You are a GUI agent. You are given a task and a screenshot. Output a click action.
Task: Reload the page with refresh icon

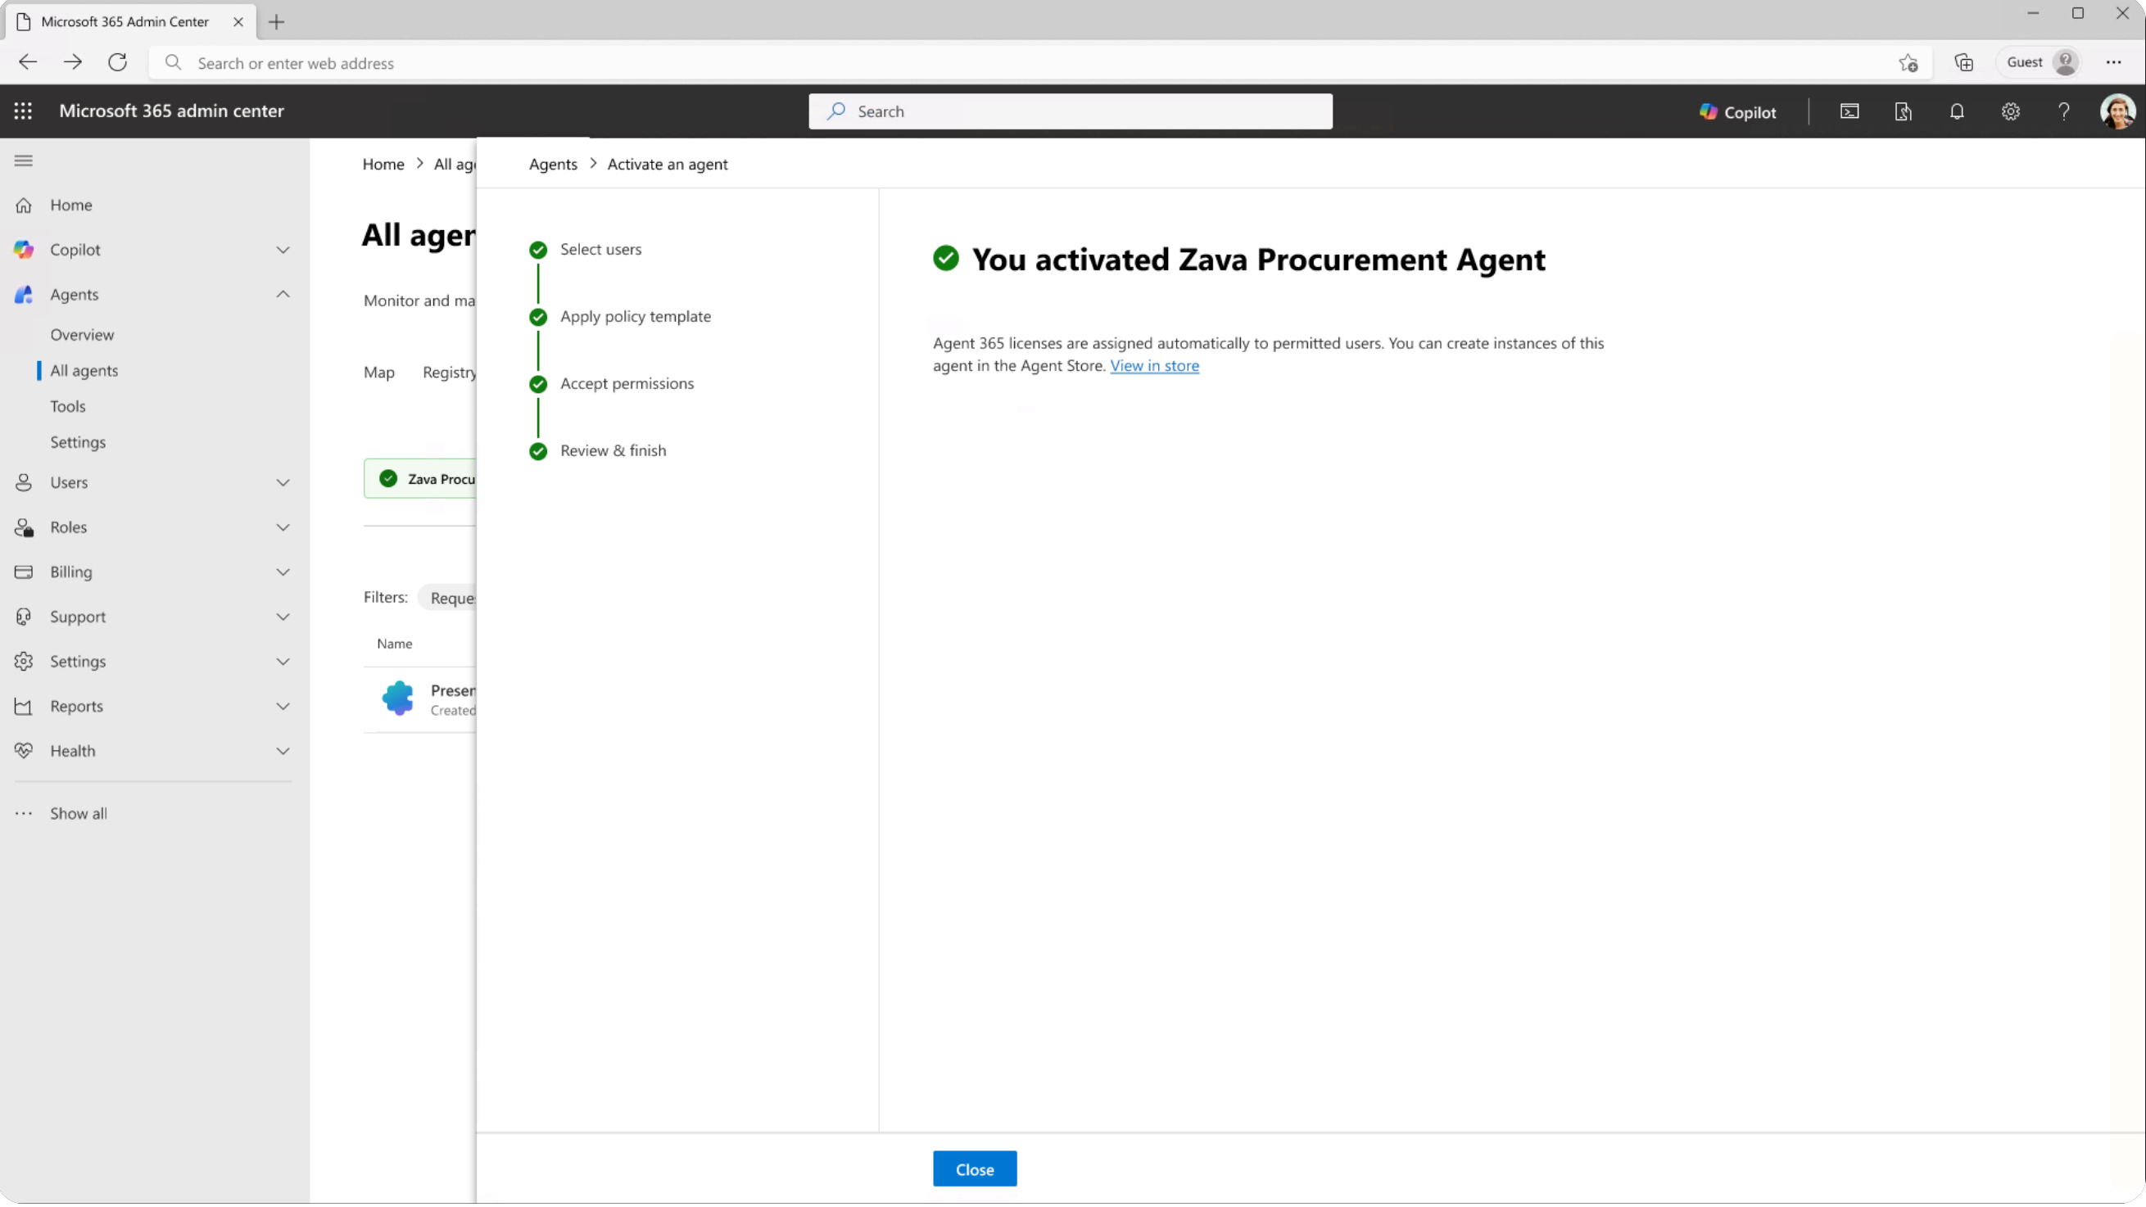click(x=117, y=62)
